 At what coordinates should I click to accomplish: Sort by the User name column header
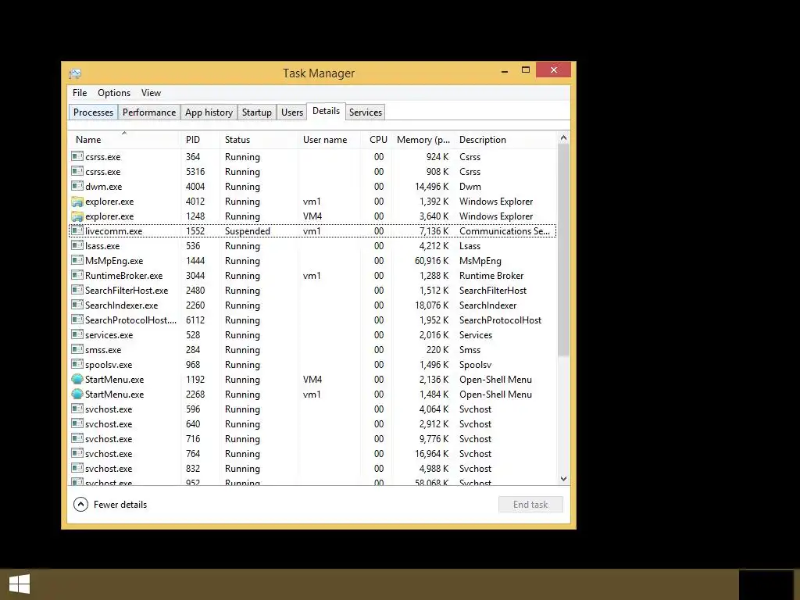(330, 140)
